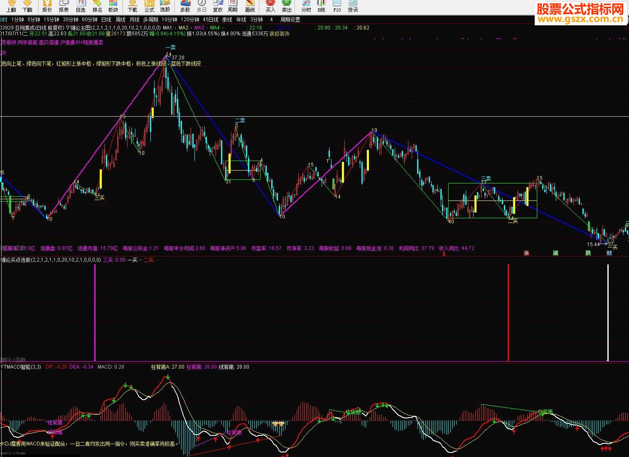Click the DIF: -0.20 readout
Screen dimensions: 629x457
(56, 367)
